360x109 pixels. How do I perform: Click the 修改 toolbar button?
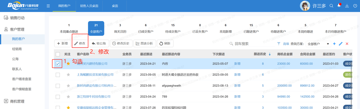tap(80, 44)
